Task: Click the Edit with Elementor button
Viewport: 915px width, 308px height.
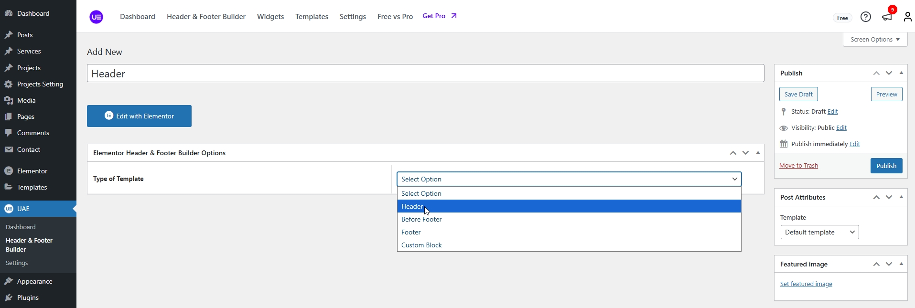Action: click(139, 116)
